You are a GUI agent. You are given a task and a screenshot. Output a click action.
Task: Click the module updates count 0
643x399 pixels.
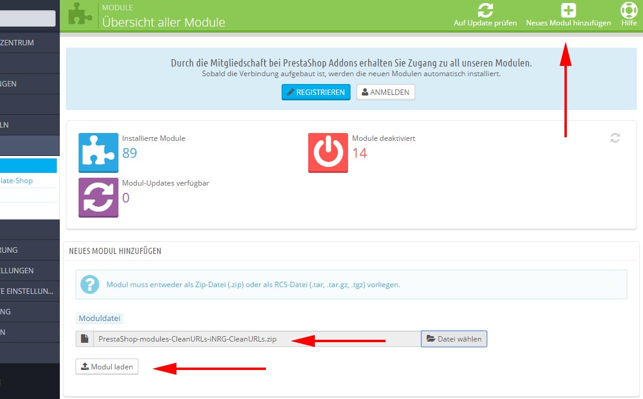coord(126,198)
